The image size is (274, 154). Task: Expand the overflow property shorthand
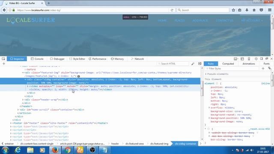coord(209,108)
